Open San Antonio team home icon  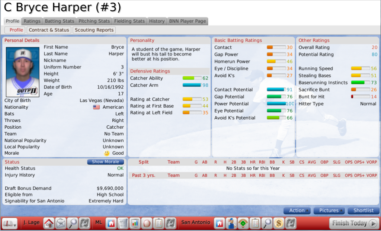pyautogui.click(x=219, y=223)
